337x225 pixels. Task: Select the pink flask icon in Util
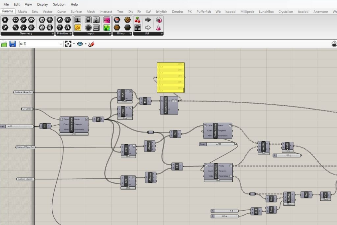(x=159, y=28)
